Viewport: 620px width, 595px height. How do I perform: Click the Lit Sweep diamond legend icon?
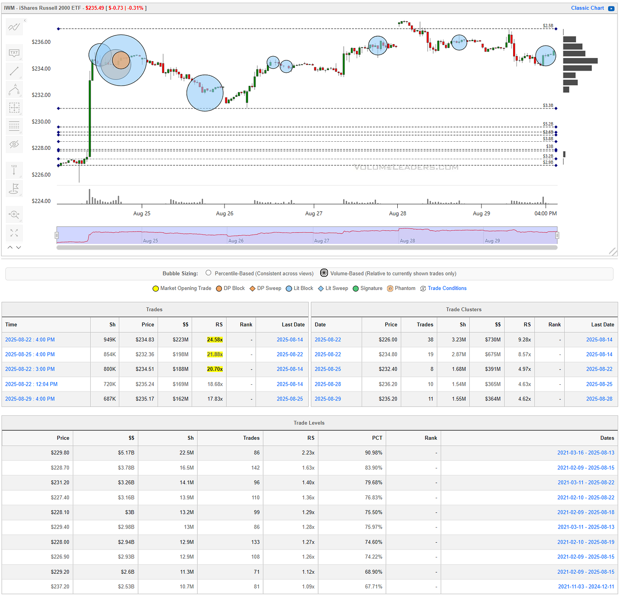321,289
